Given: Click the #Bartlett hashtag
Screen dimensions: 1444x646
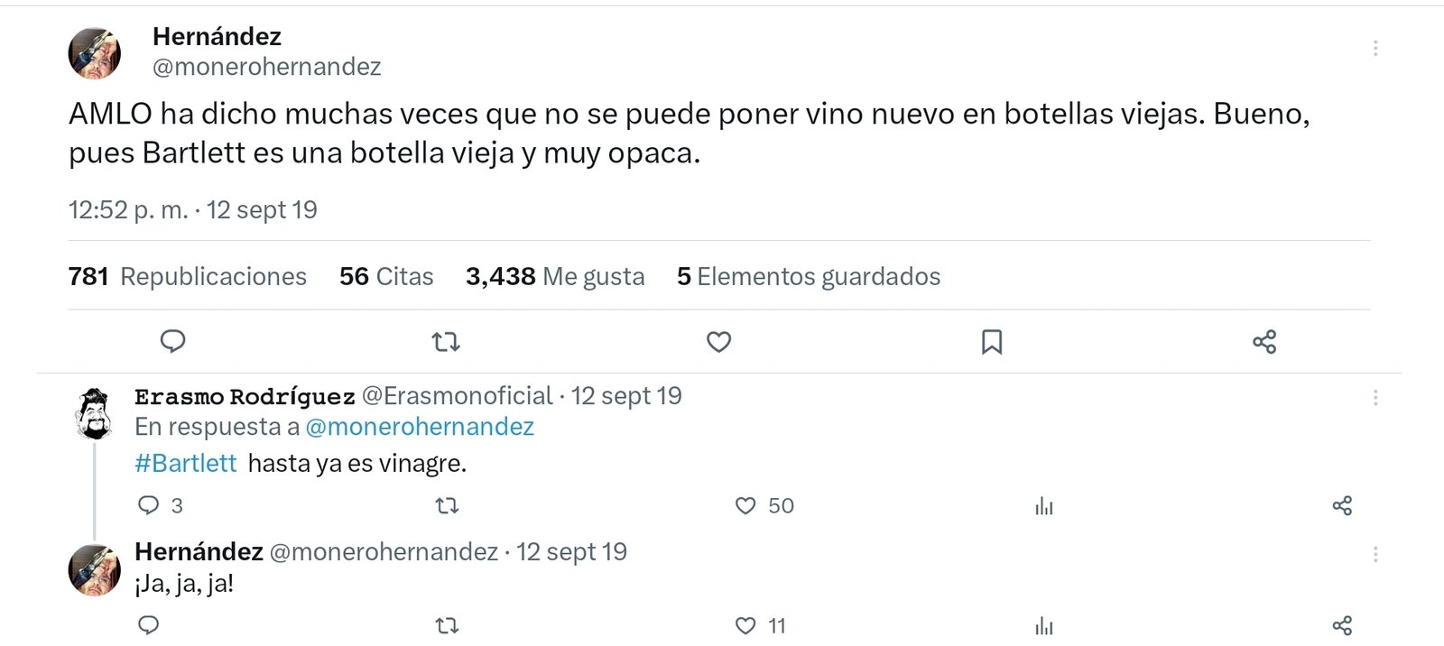Looking at the screenshot, I should [185, 464].
